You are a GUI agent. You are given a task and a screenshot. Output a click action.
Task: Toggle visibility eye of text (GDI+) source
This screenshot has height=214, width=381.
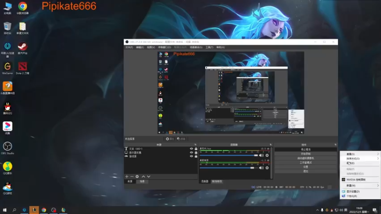191,149
